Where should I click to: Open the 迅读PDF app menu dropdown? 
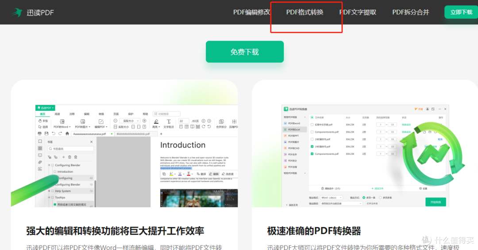tap(45, 108)
